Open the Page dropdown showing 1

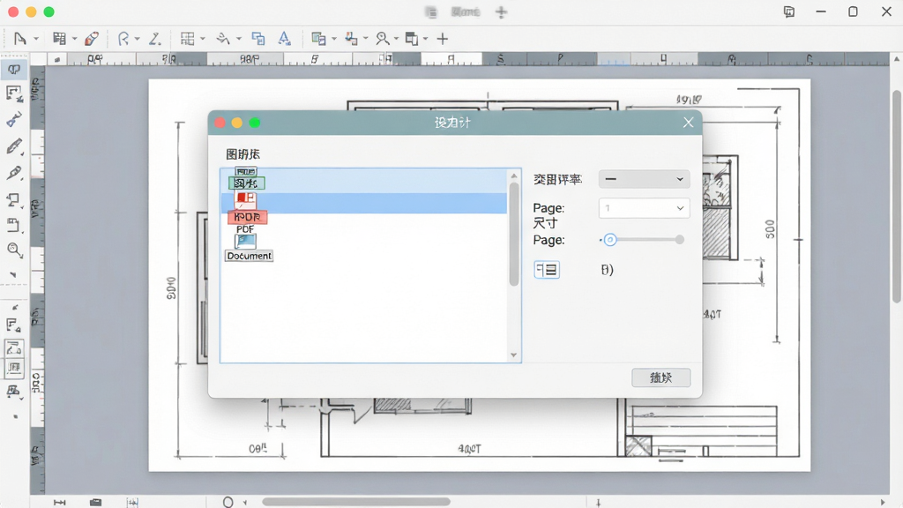[644, 208]
